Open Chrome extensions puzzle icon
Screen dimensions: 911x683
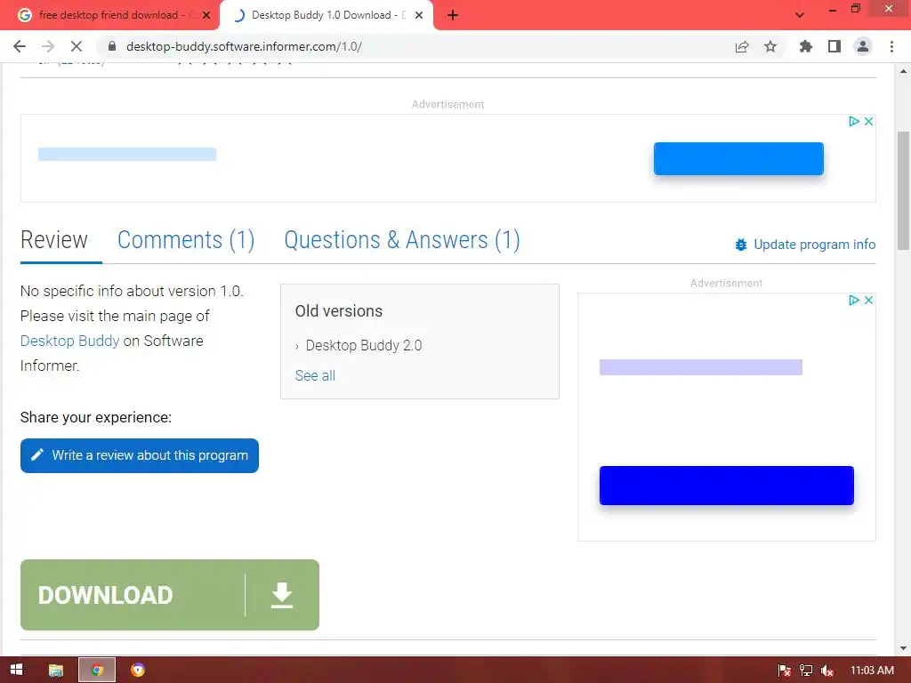805,46
